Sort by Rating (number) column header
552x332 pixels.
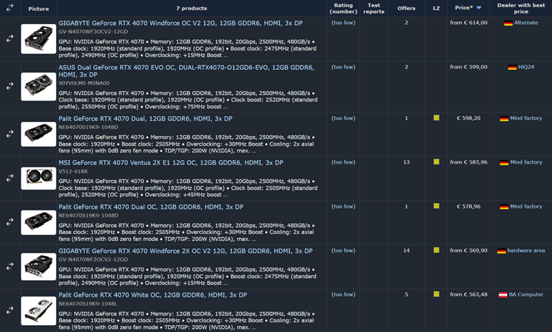tap(343, 8)
